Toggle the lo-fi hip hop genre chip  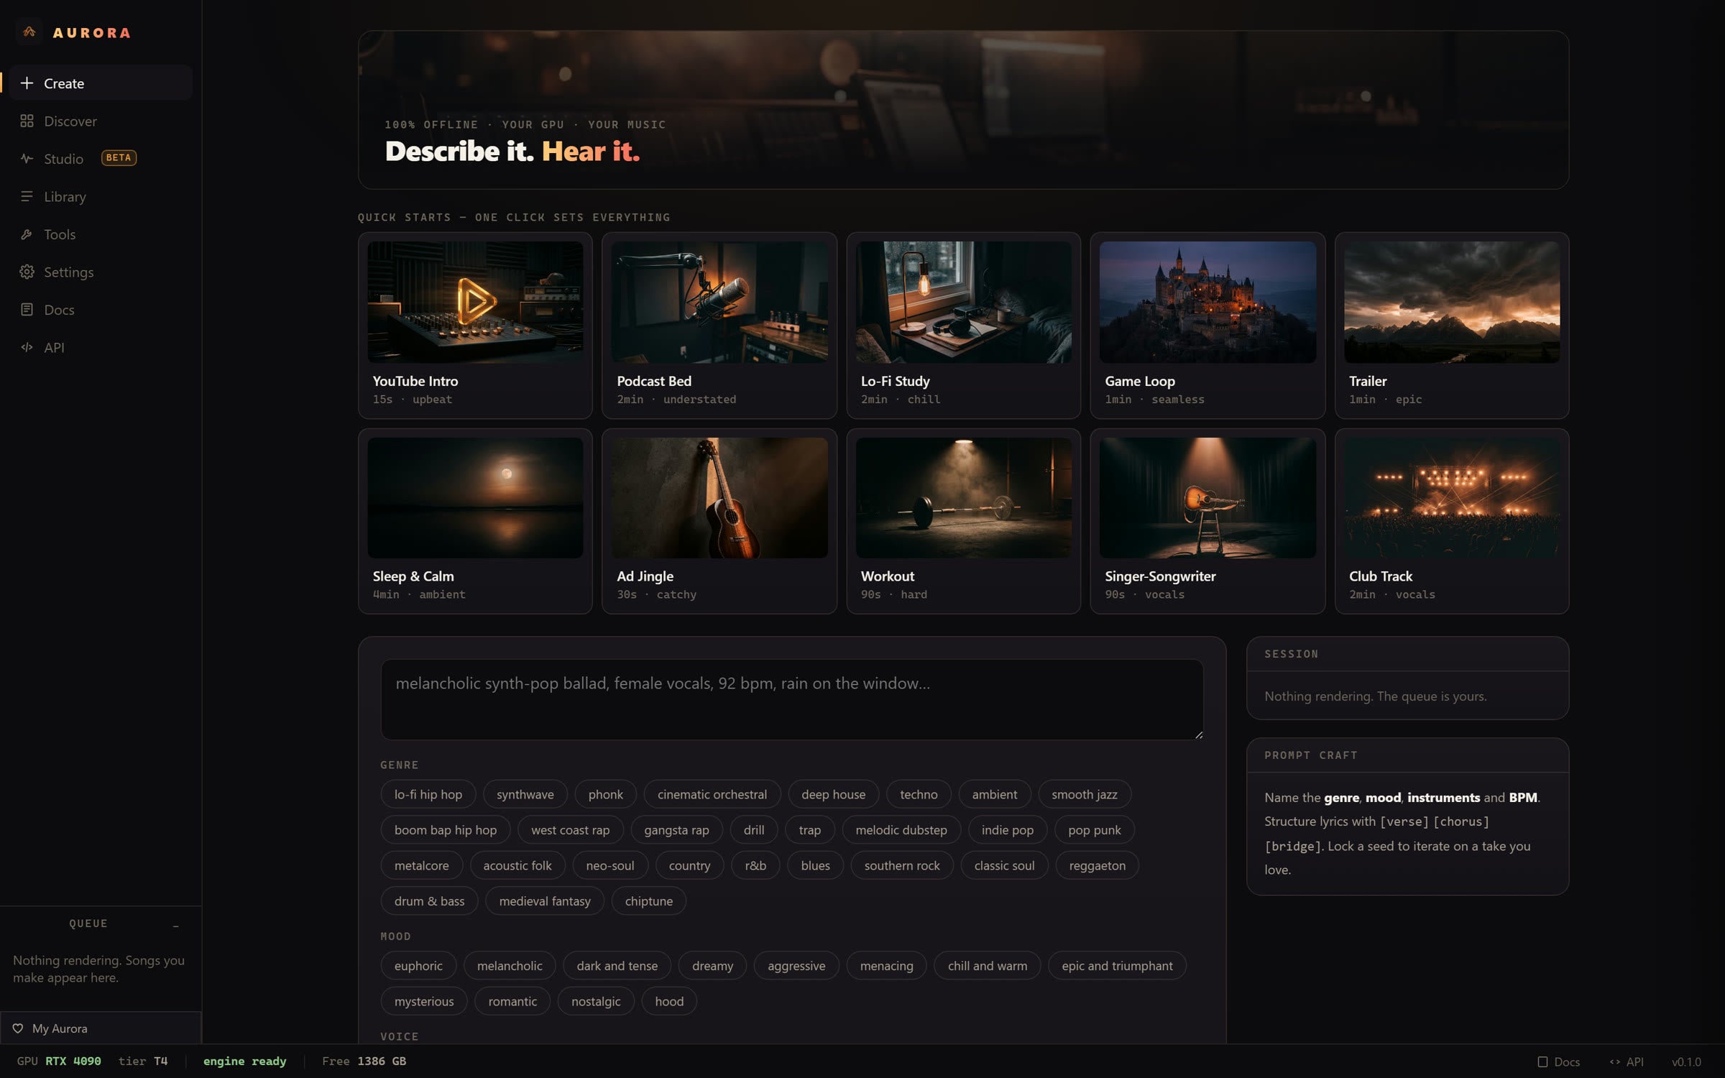(x=428, y=794)
